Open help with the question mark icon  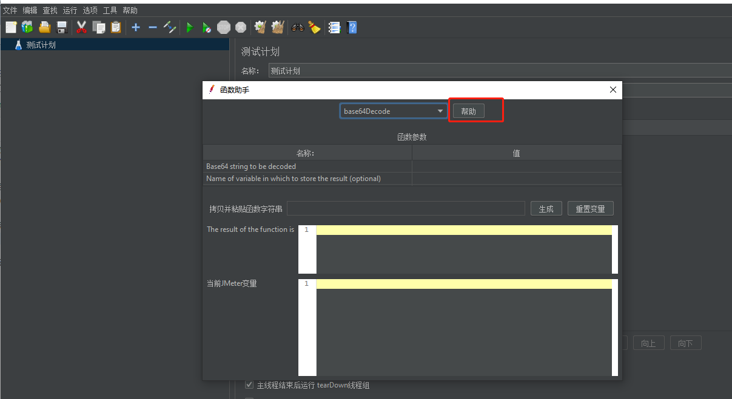pyautogui.click(x=351, y=27)
